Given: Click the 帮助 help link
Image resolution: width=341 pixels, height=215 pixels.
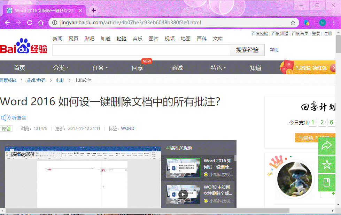Looking at the screenshot, I should [274, 50].
